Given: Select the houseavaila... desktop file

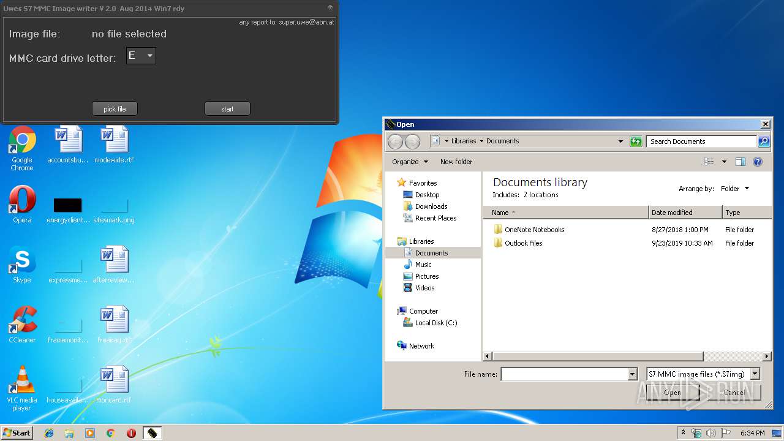Looking at the screenshot, I should click(68, 390).
